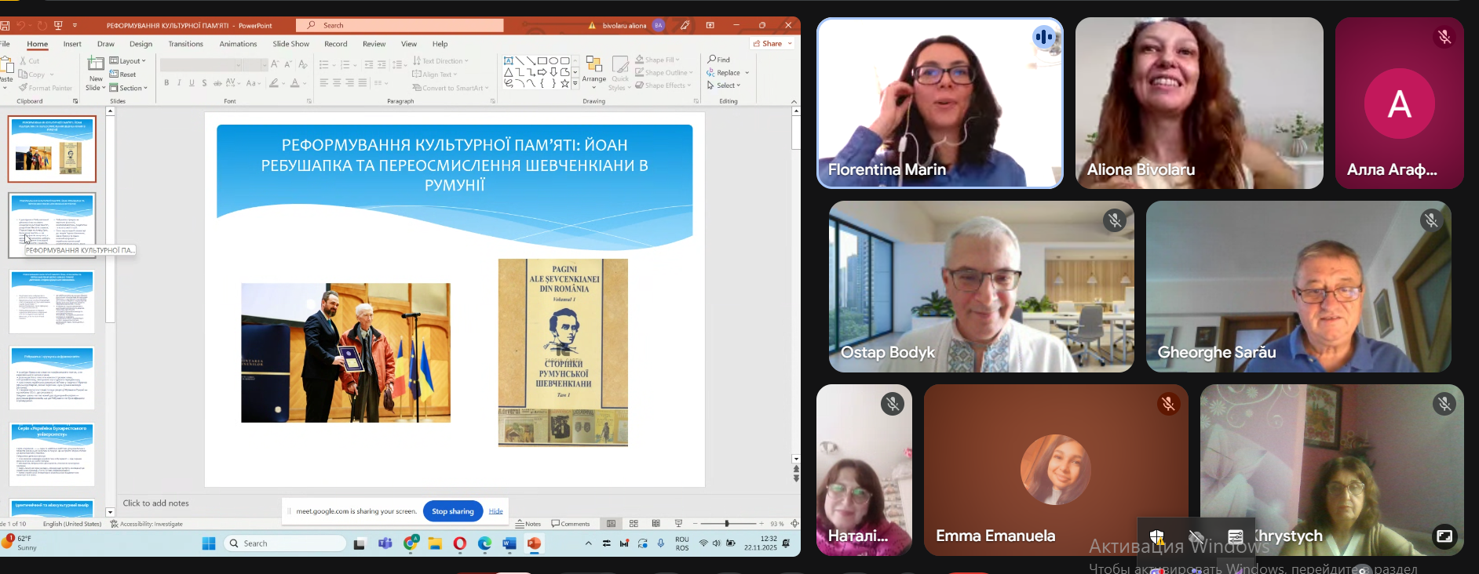This screenshot has height=574, width=1479.
Task: Click the New Slide icon
Action: pos(96,64)
